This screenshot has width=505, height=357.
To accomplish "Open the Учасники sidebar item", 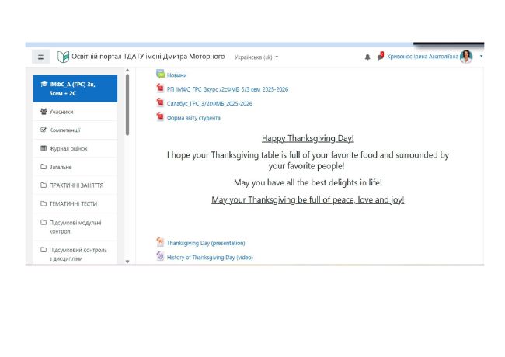I will point(75,112).
